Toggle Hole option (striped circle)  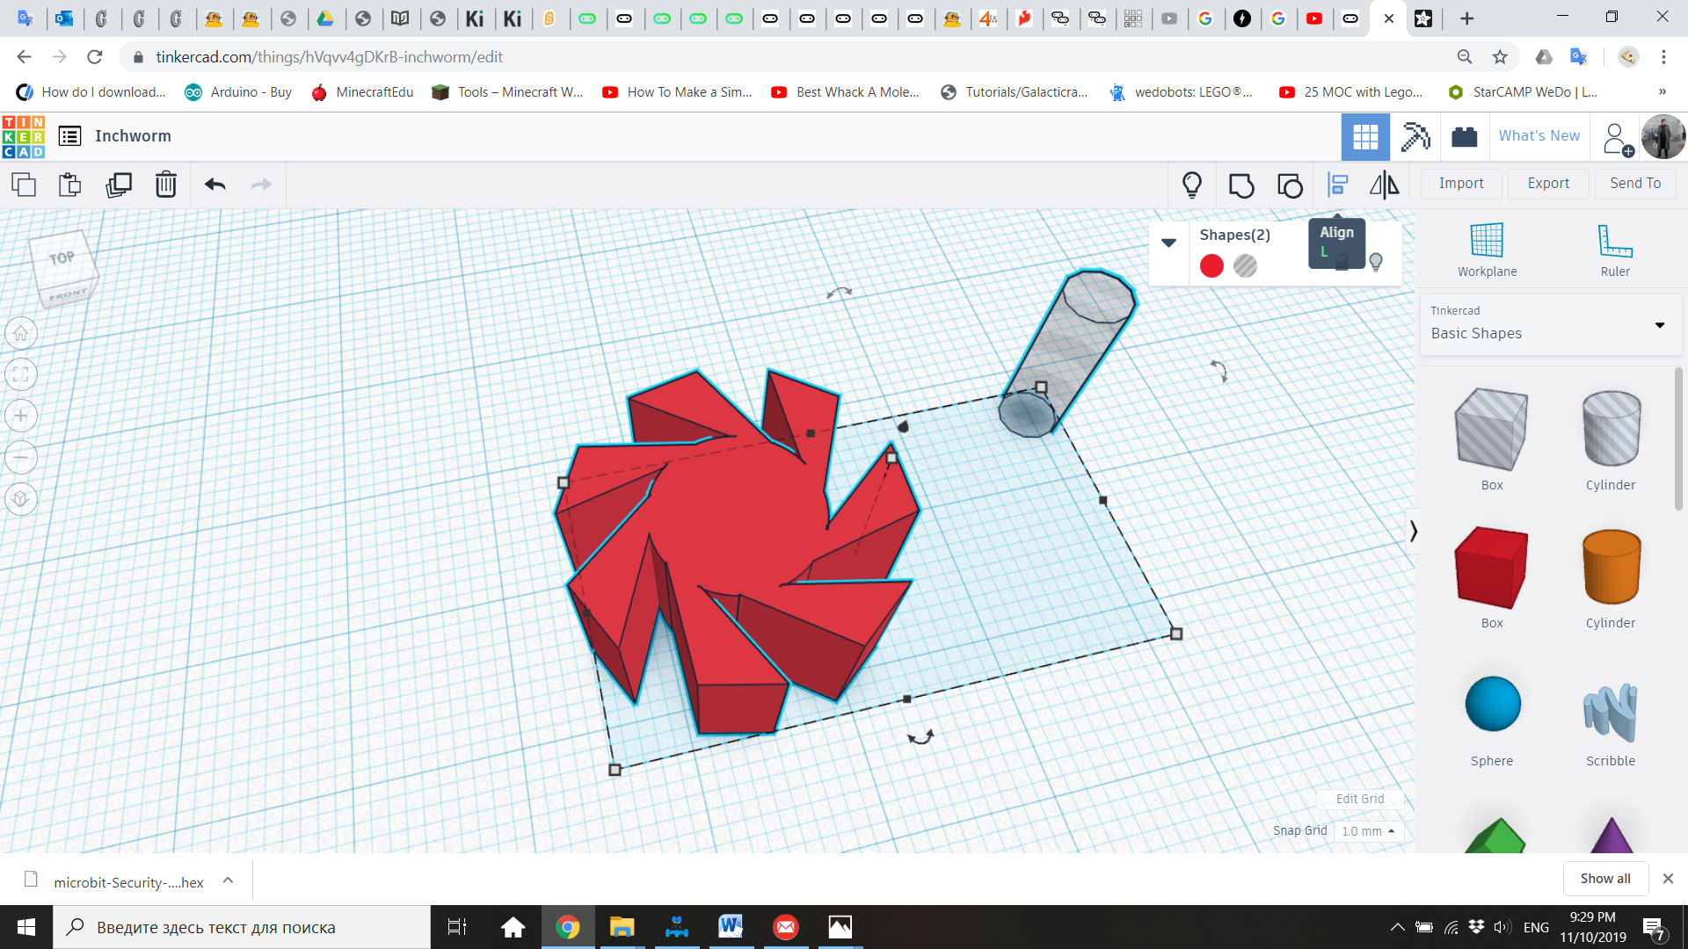pos(1245,265)
